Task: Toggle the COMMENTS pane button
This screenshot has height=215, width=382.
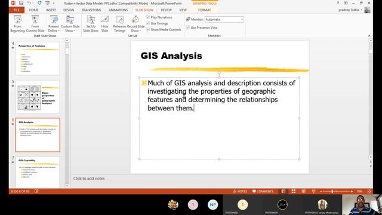Action: tap(263, 191)
